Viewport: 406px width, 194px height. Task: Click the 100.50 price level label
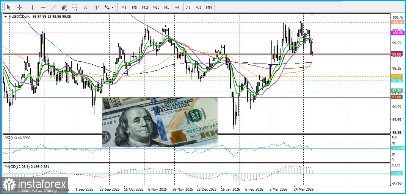tap(397, 22)
